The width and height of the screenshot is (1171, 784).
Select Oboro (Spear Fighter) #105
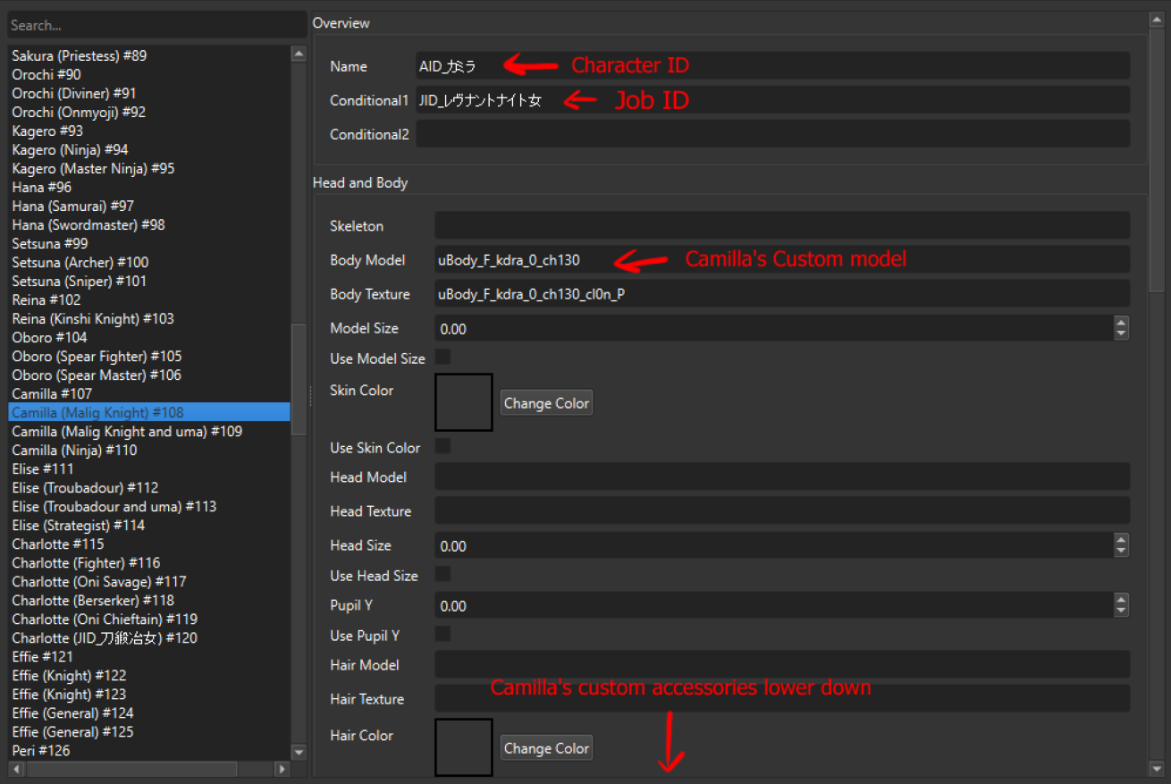[149, 356]
